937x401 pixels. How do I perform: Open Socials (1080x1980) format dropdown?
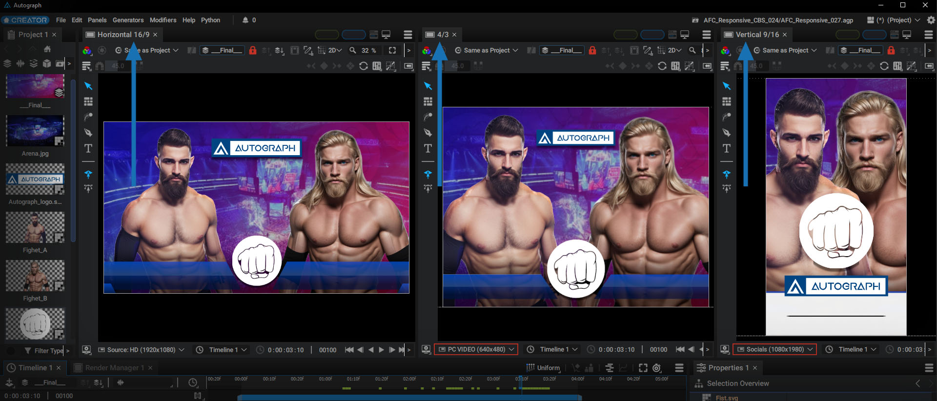(x=775, y=349)
